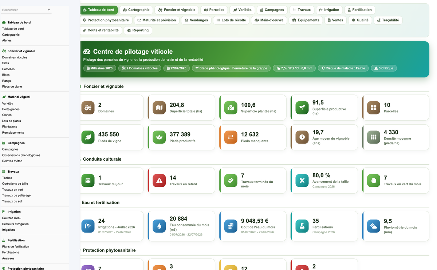The image size is (437, 270).
Task: Click the hand icon on Travaux en vert card
Action: pos(373,181)
